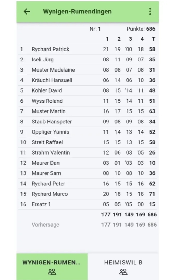Tap Maurer Dan's third-round score '03
The height and width of the screenshot is (280, 183).
click(x=128, y=163)
